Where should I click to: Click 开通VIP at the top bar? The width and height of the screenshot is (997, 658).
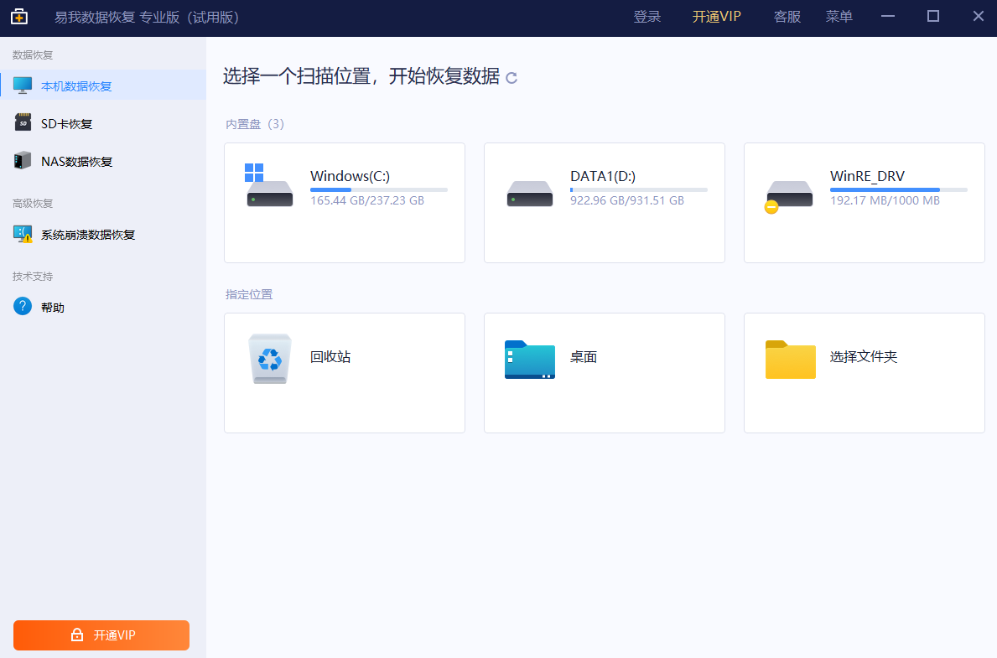[717, 16]
